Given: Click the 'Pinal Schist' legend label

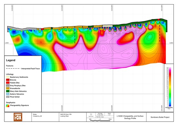Looking at the screenshot, I should pos(15,97).
